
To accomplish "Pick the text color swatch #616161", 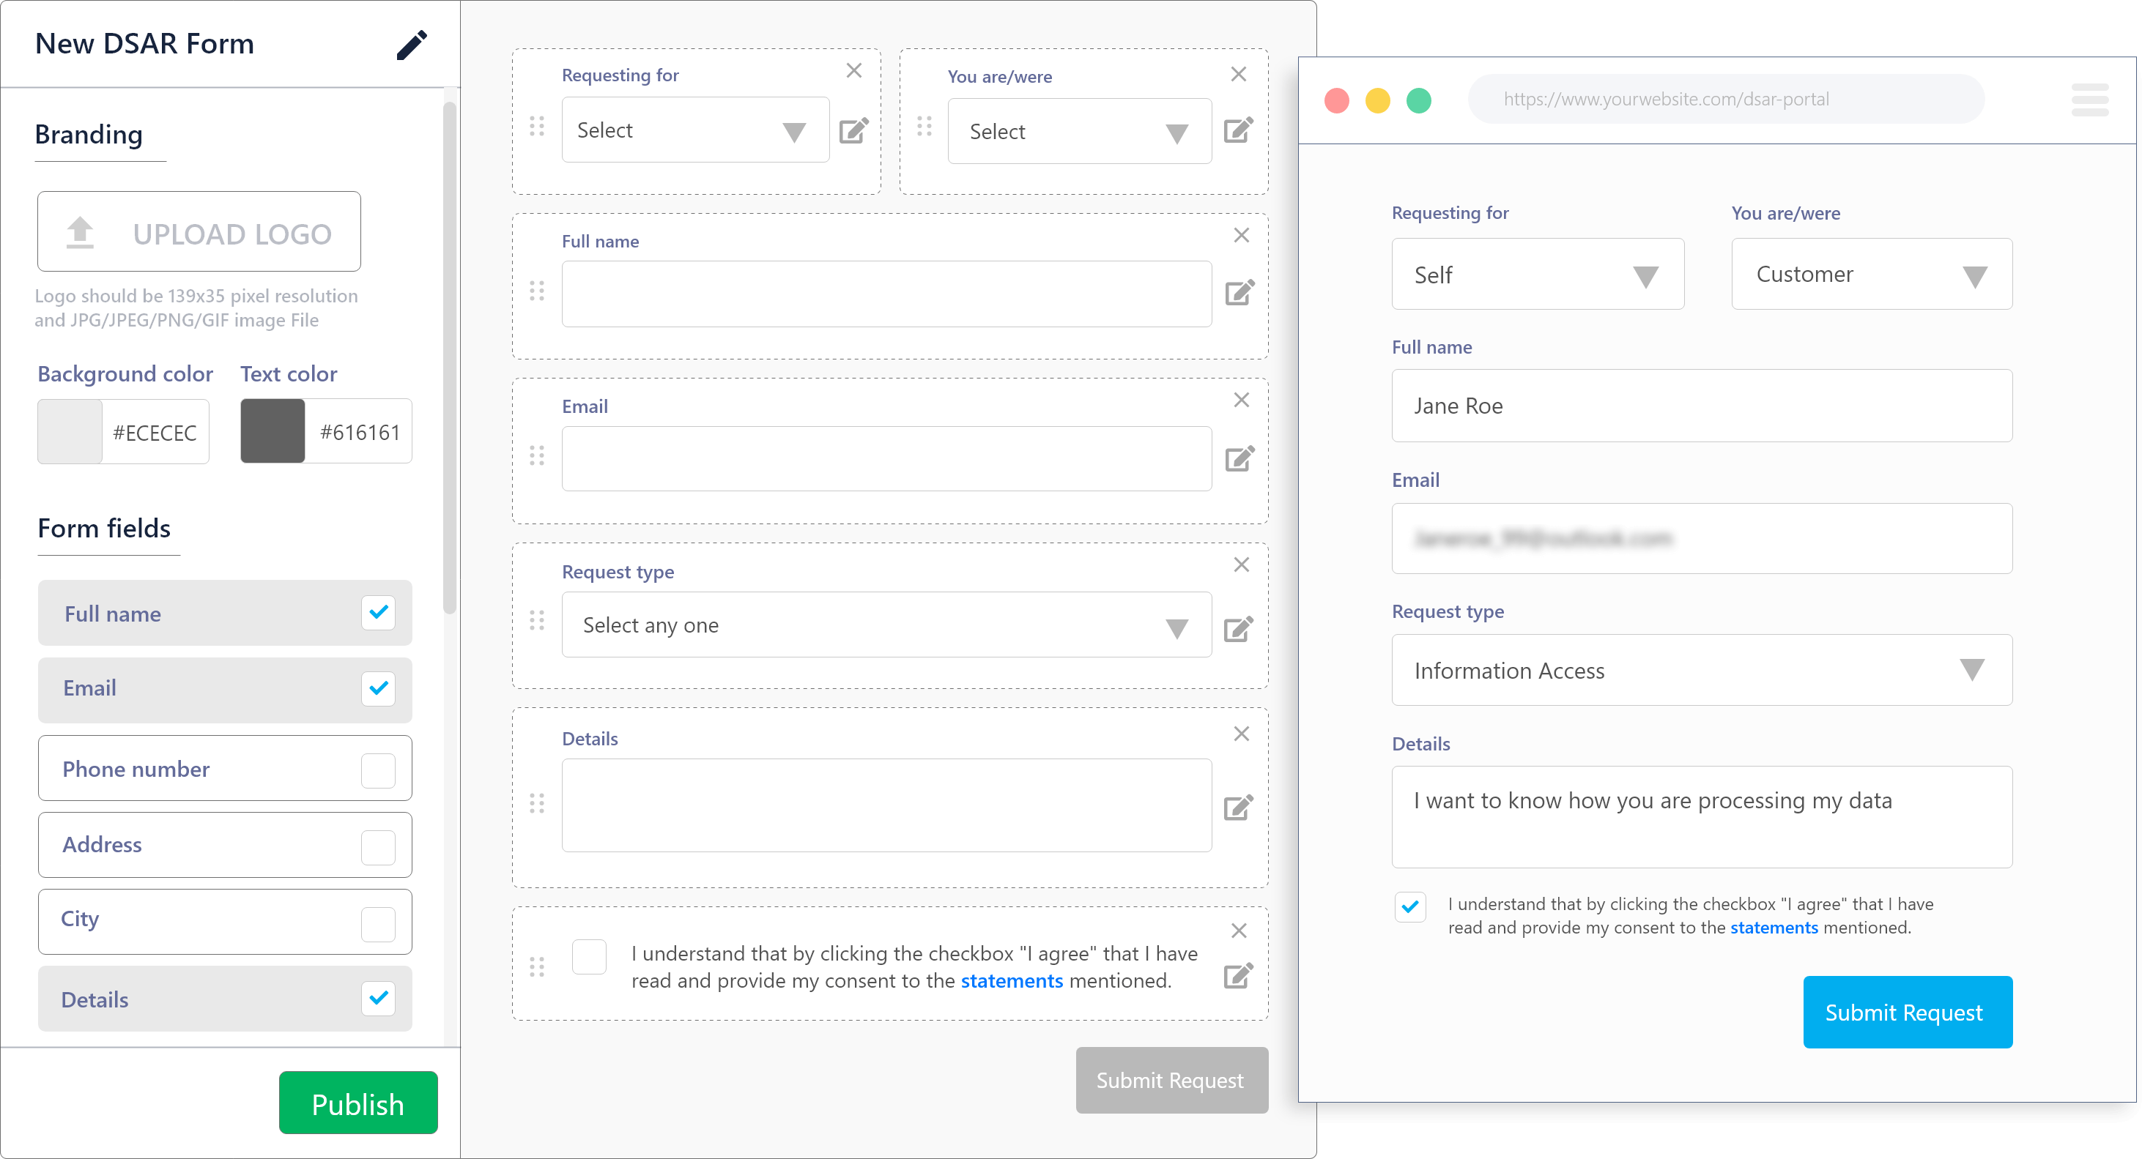I will point(273,431).
